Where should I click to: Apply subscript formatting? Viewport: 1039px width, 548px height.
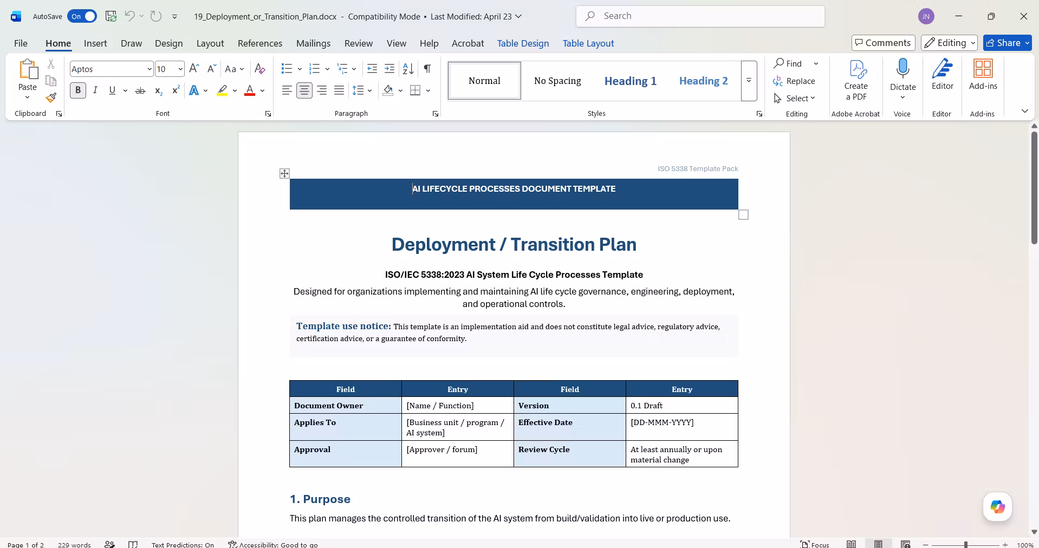[158, 90]
